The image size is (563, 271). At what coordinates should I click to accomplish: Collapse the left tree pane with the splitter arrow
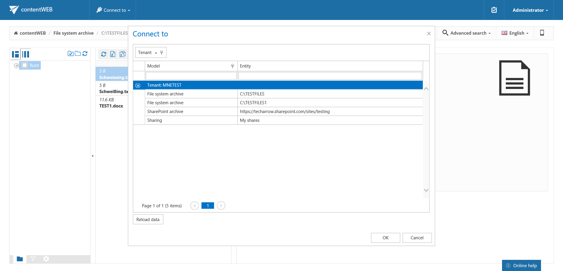point(93,156)
